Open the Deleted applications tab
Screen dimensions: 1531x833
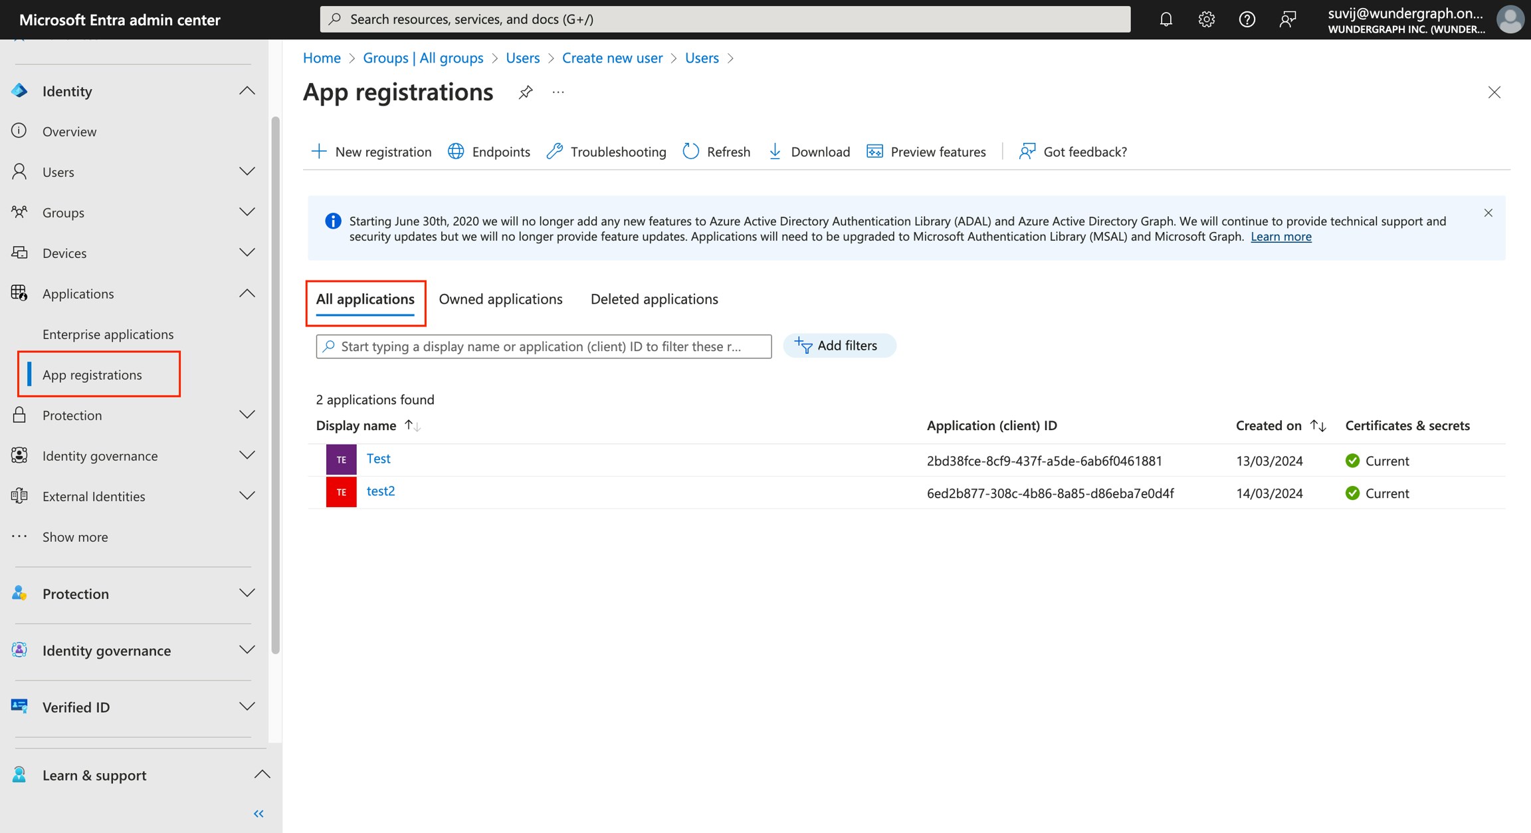[x=654, y=298]
